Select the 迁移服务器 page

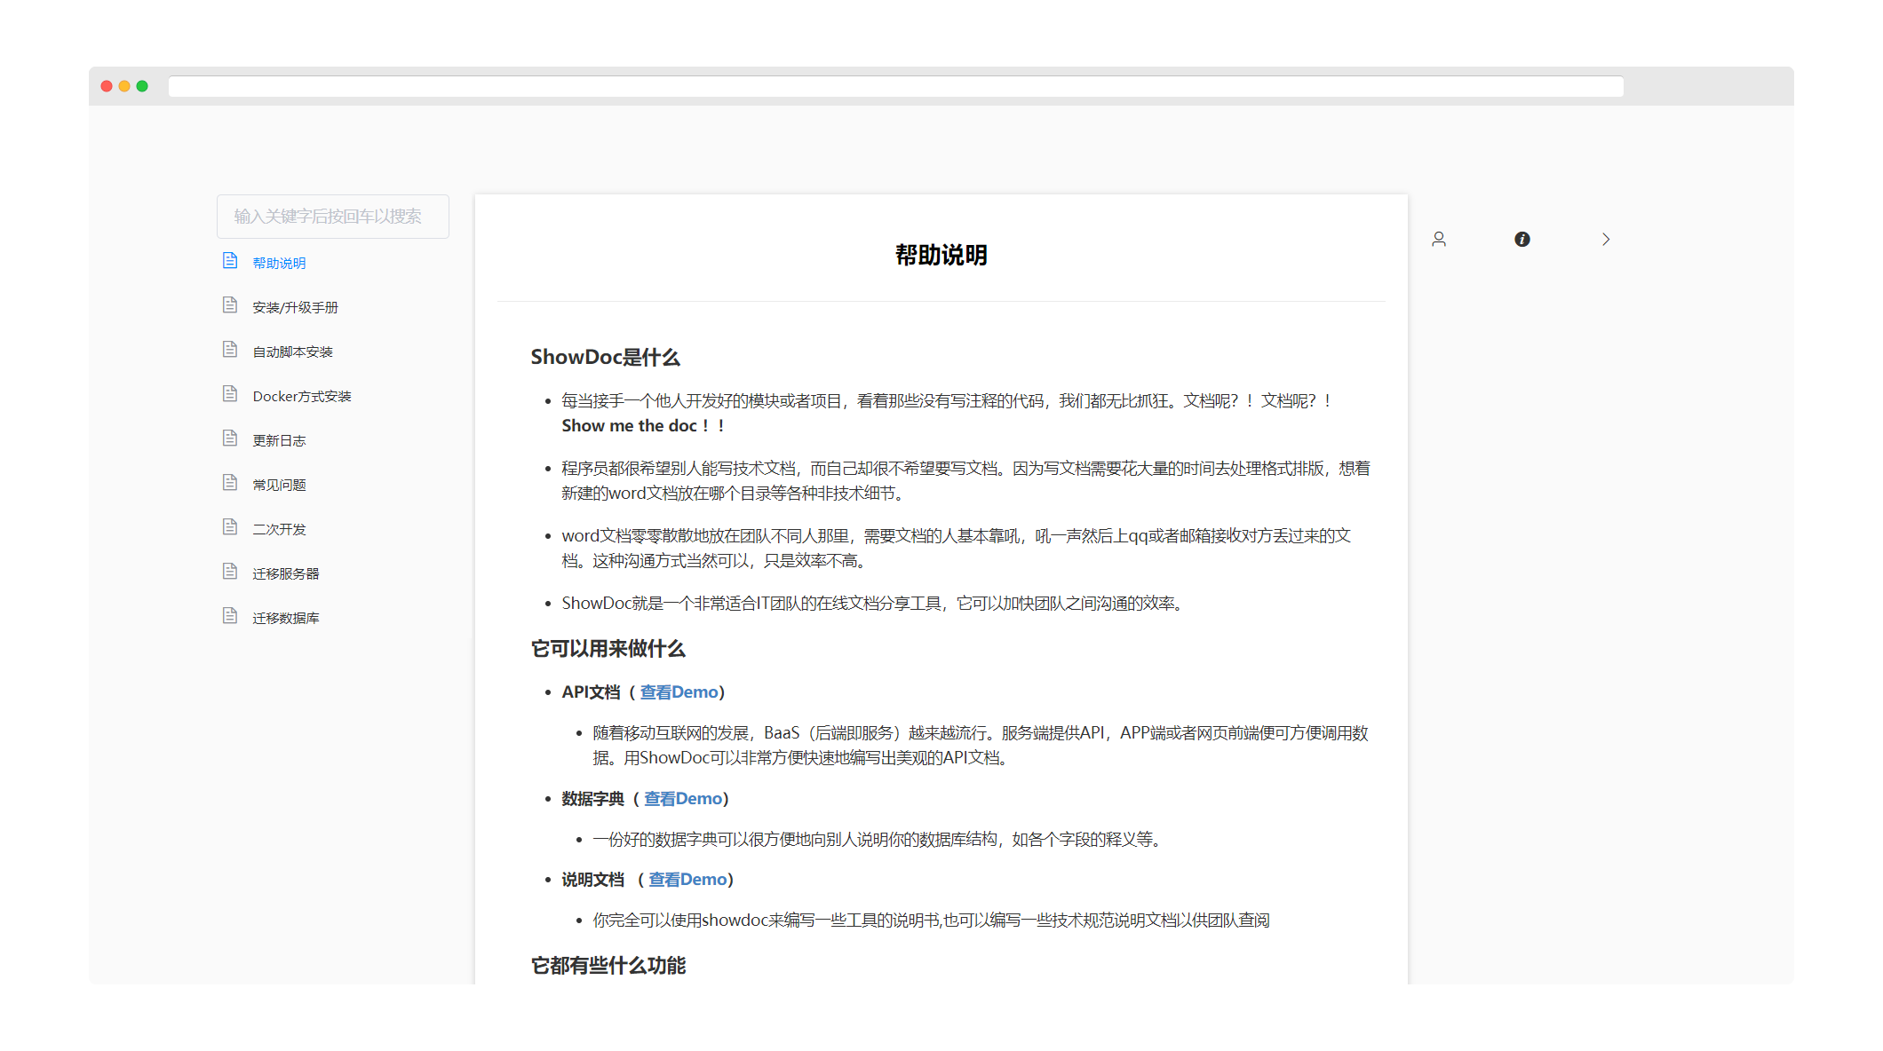(x=286, y=573)
